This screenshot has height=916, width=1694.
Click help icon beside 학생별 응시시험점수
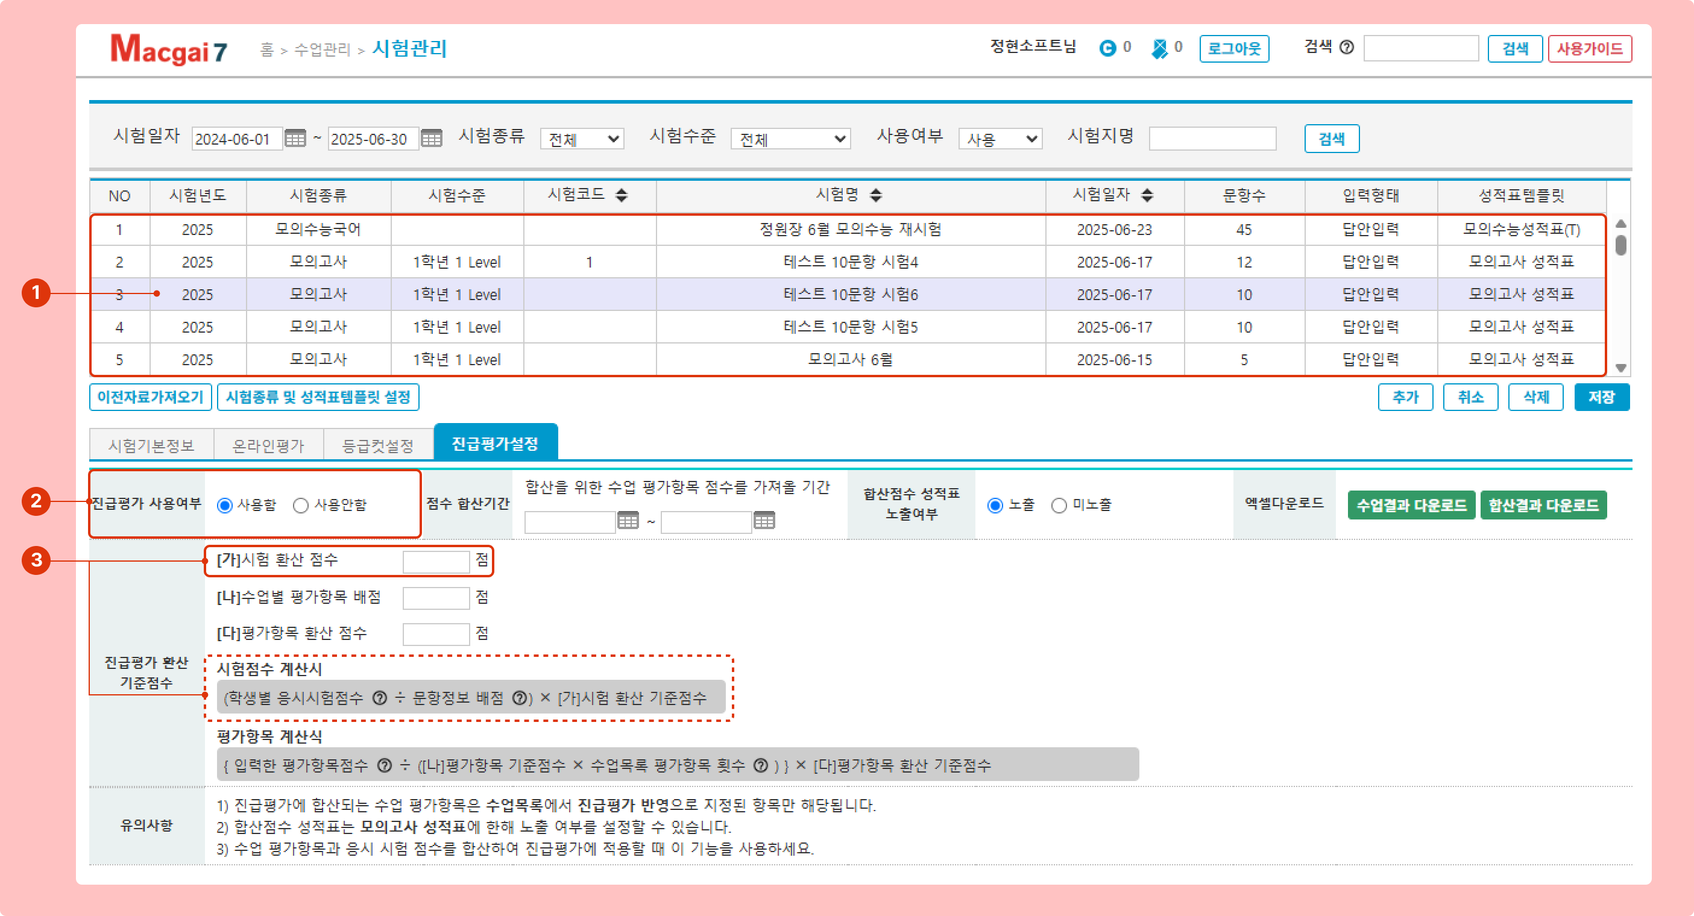tap(379, 698)
